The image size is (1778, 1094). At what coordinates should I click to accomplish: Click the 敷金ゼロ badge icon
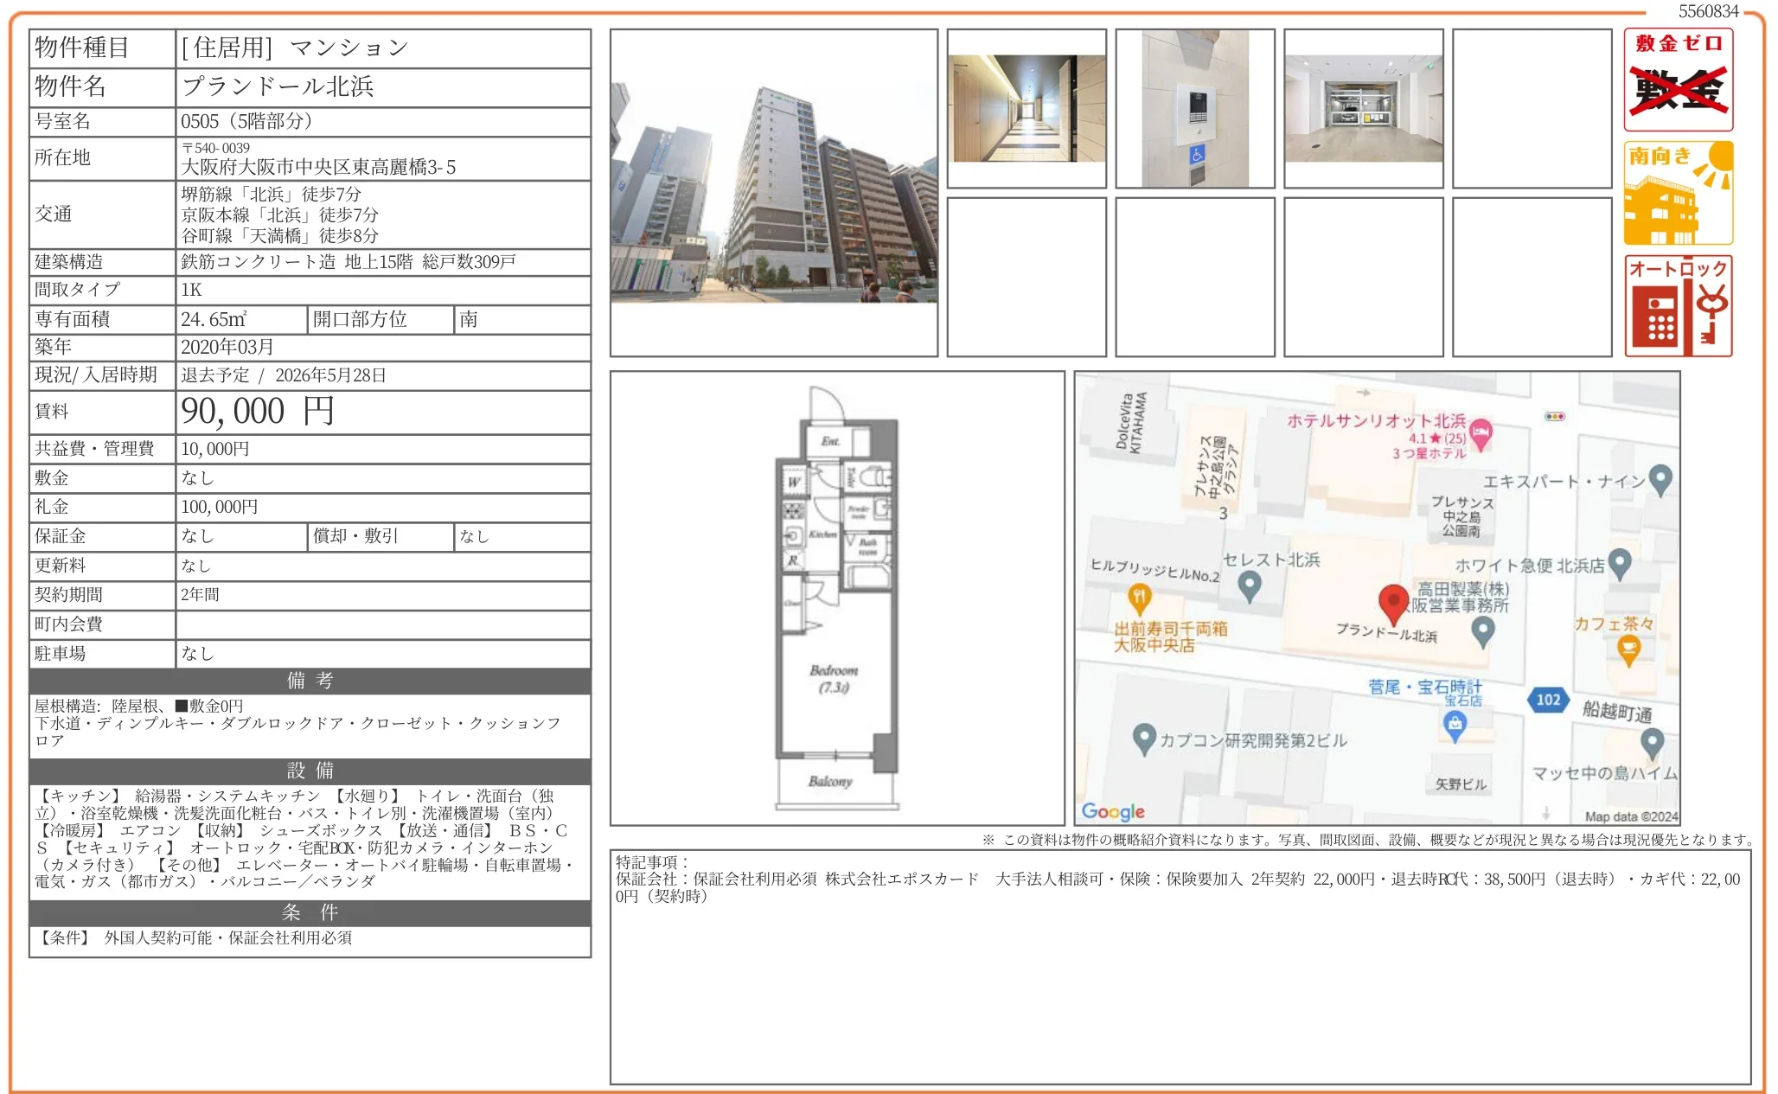click(x=1678, y=80)
